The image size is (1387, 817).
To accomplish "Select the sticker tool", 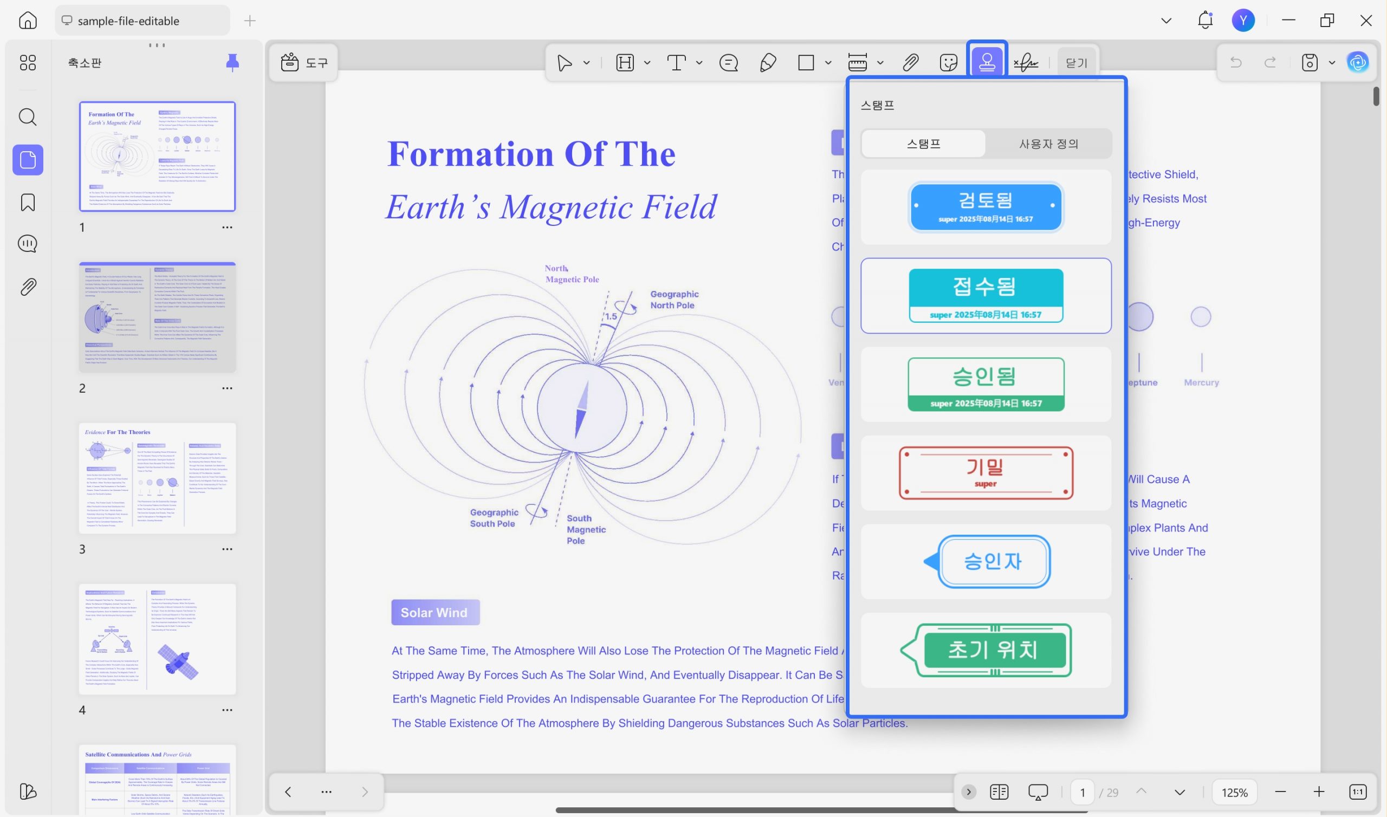I will [x=949, y=63].
